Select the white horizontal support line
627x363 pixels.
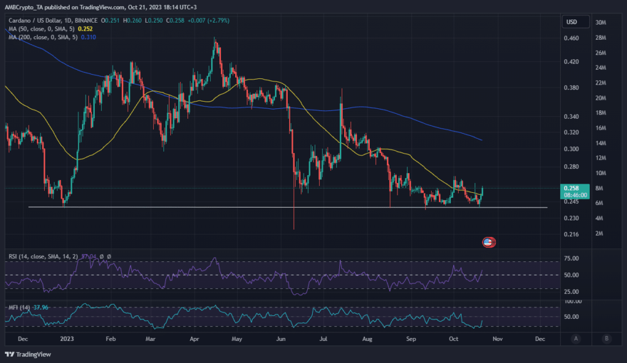point(184,208)
